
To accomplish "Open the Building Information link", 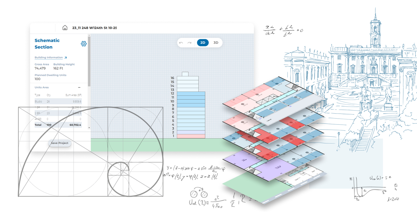I will pos(49,57).
